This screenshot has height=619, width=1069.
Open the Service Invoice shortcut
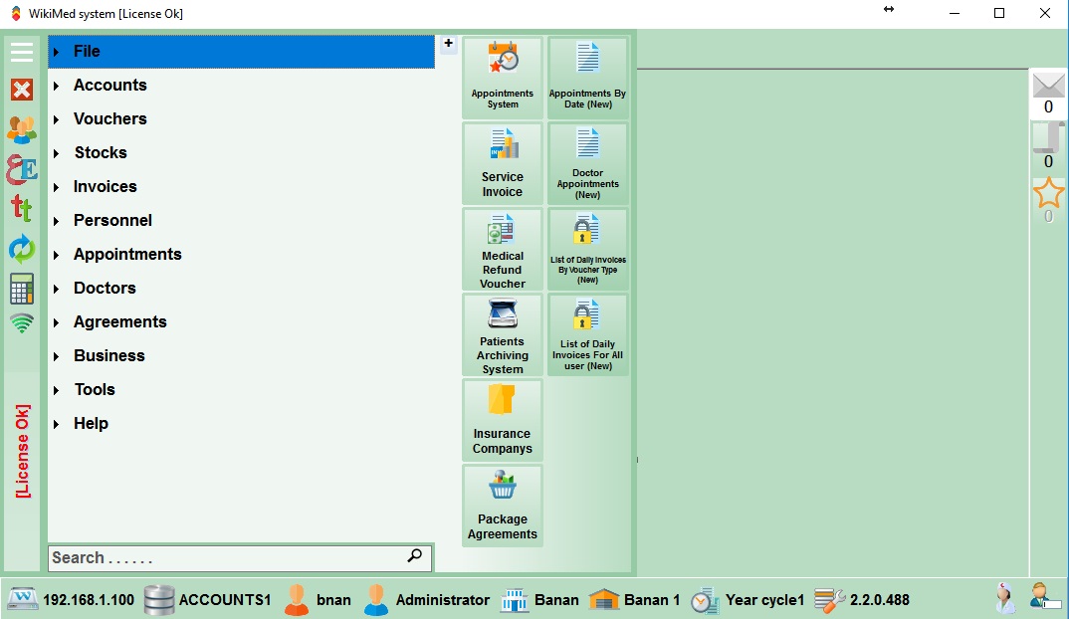503,163
